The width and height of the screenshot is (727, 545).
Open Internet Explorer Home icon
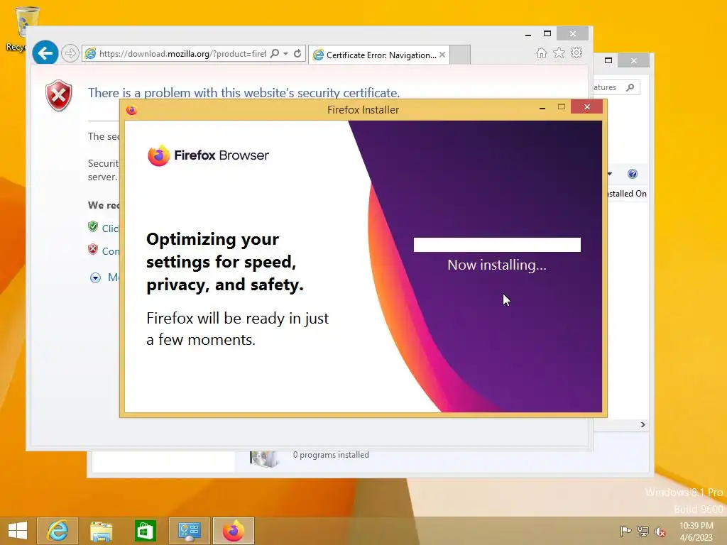[542, 53]
